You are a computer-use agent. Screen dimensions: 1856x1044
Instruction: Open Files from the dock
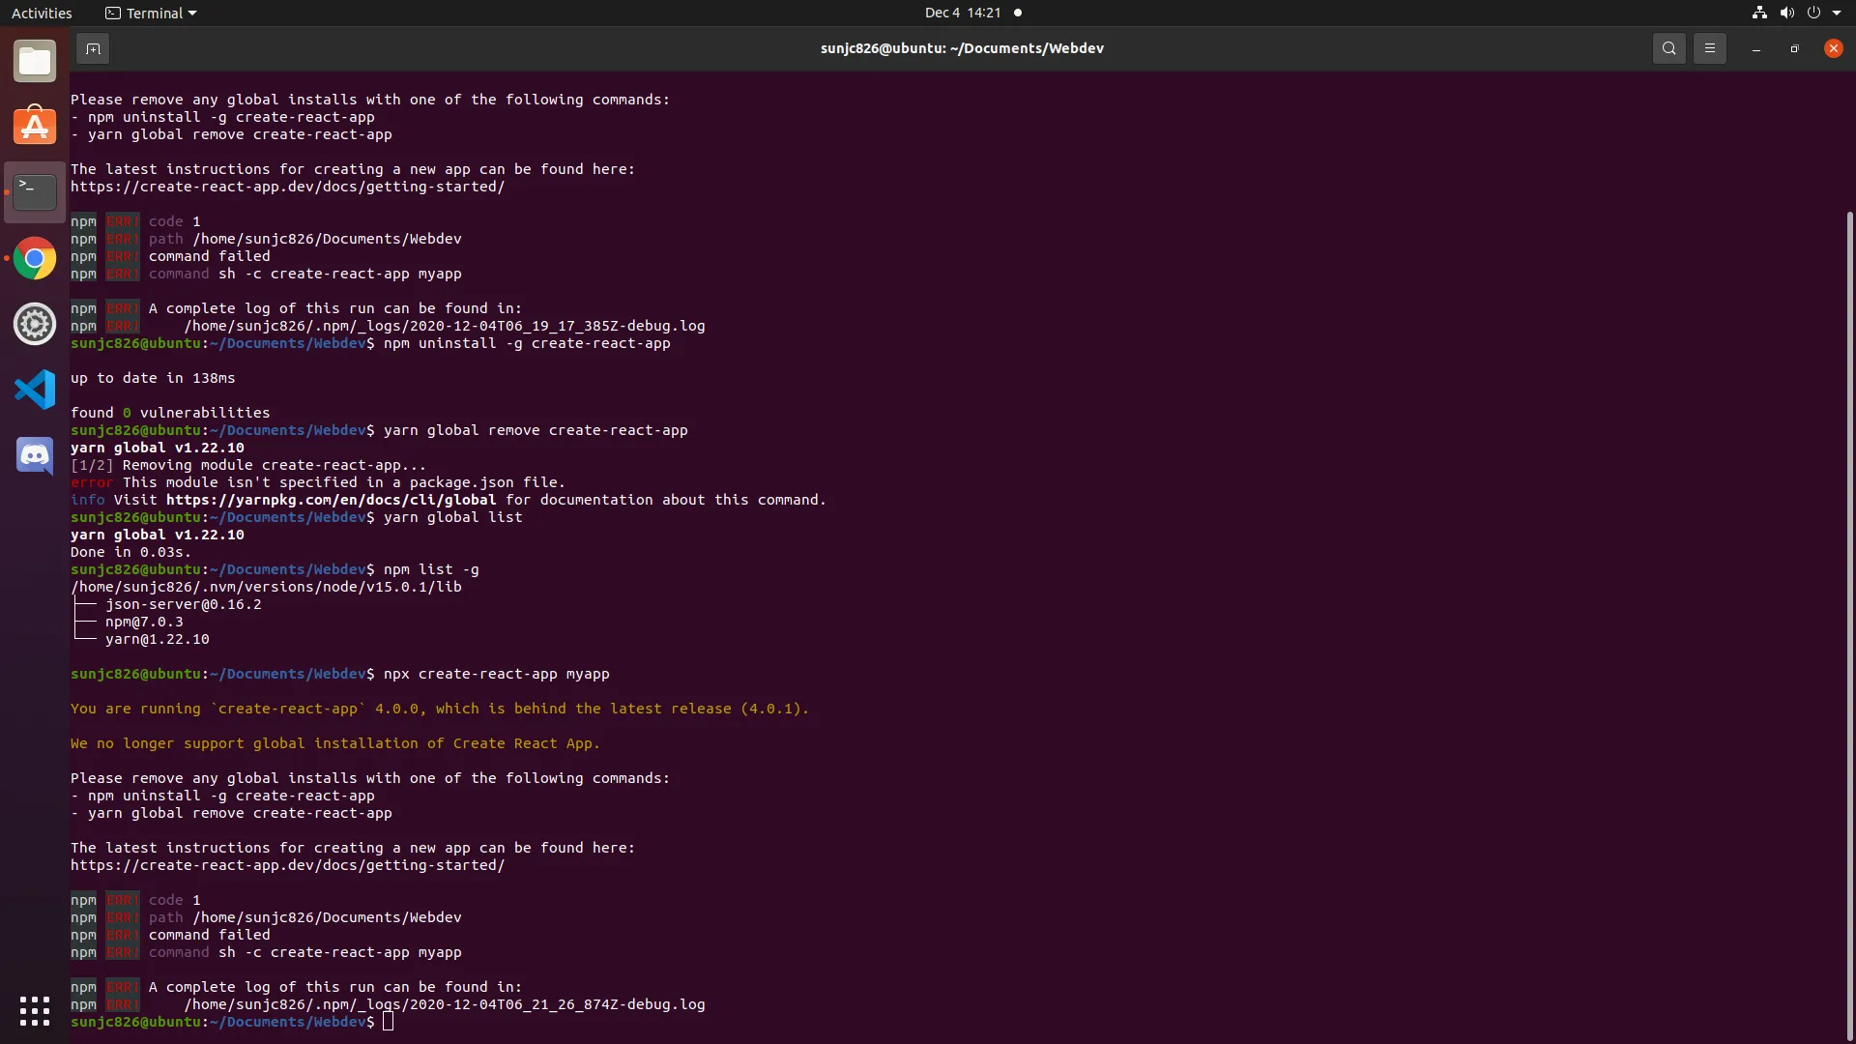click(x=35, y=62)
